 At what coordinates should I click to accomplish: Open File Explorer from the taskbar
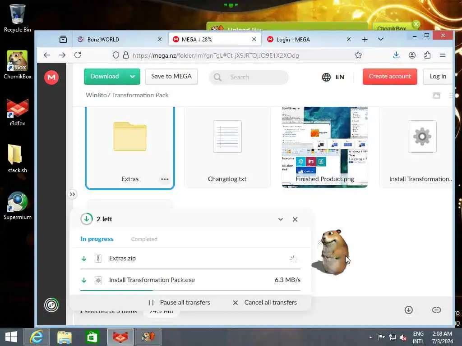tap(64, 337)
